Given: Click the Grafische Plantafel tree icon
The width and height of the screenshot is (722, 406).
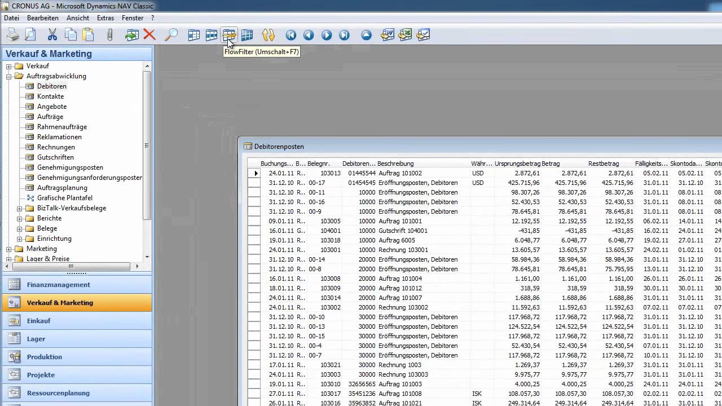Looking at the screenshot, I should [30, 198].
